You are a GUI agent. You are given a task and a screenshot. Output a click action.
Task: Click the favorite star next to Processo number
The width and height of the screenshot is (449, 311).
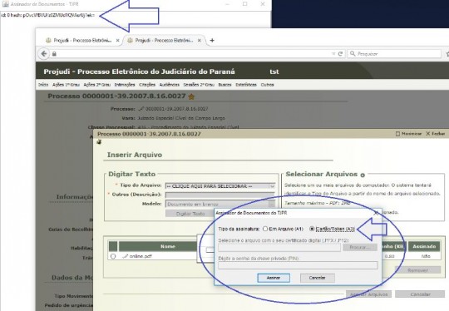pyautogui.click(x=191, y=96)
